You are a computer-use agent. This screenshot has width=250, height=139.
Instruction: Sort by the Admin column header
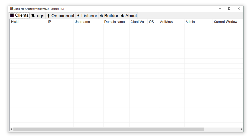[x=198, y=22]
